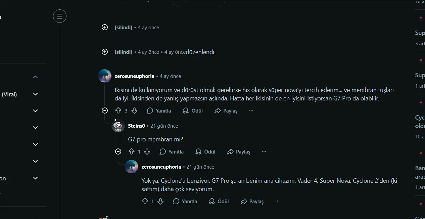The width and height of the screenshot is (425, 219).
Task: Open more options on the last reply
Action: (x=277, y=201)
